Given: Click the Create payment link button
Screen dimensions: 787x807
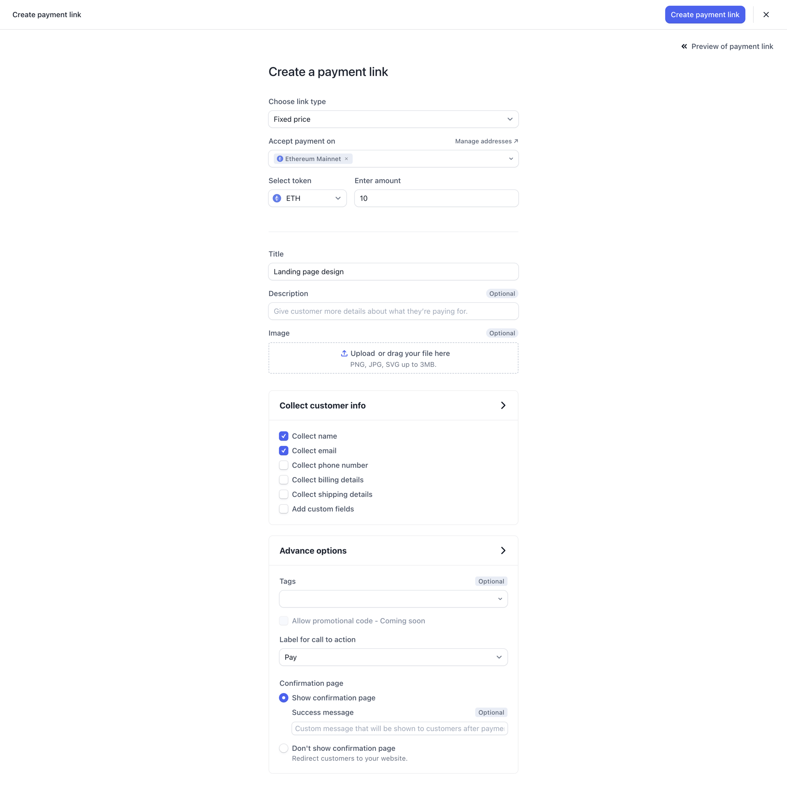Looking at the screenshot, I should (705, 14).
